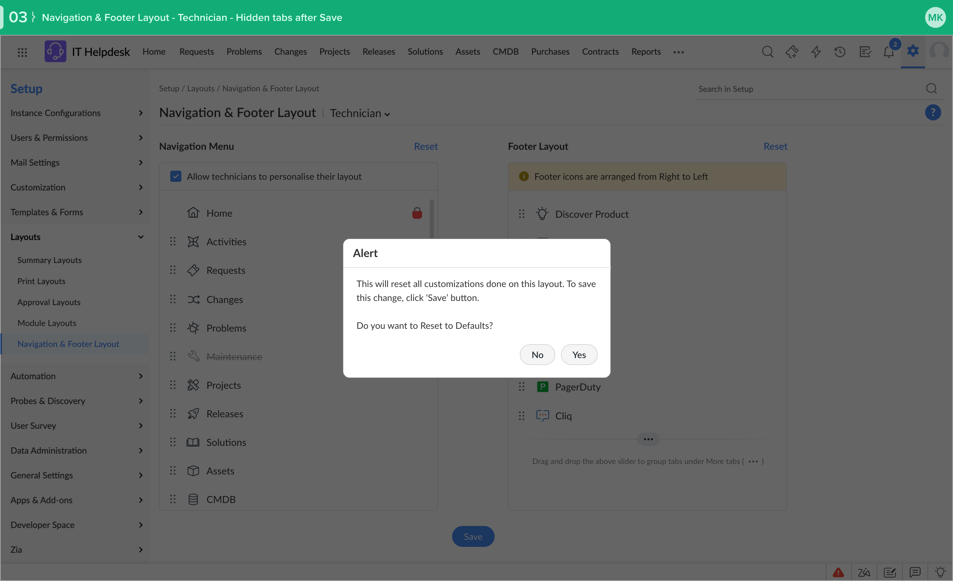Screen dimensions: 953x581
Task: Expand Templates & Forms section
Action: [77, 212]
